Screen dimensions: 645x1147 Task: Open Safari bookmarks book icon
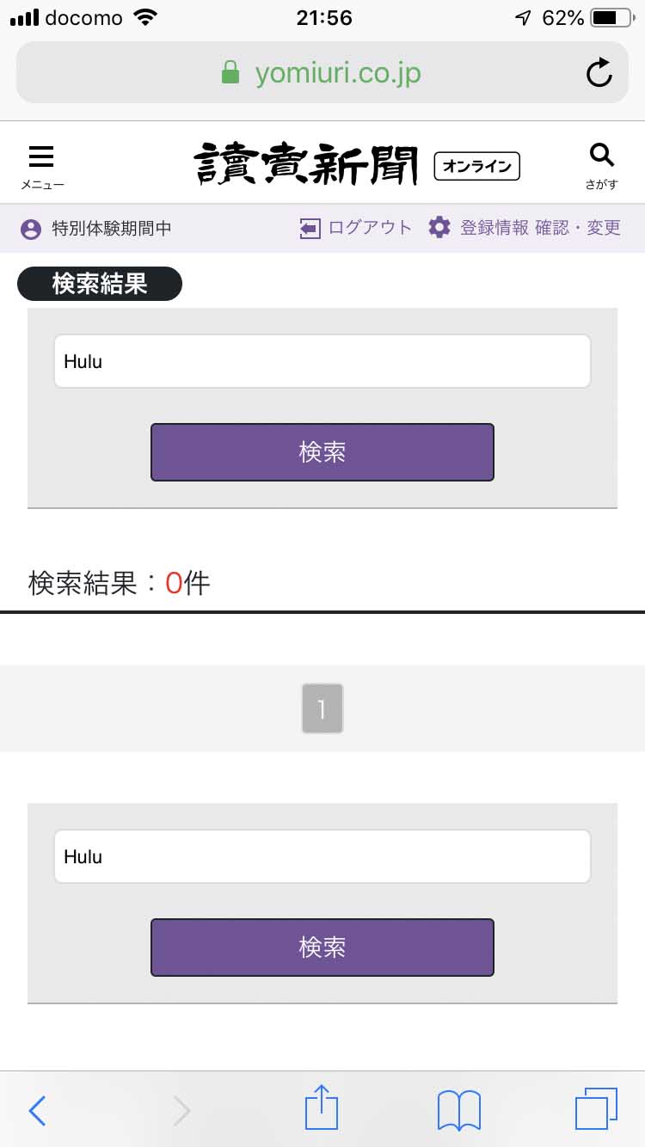tap(458, 1109)
